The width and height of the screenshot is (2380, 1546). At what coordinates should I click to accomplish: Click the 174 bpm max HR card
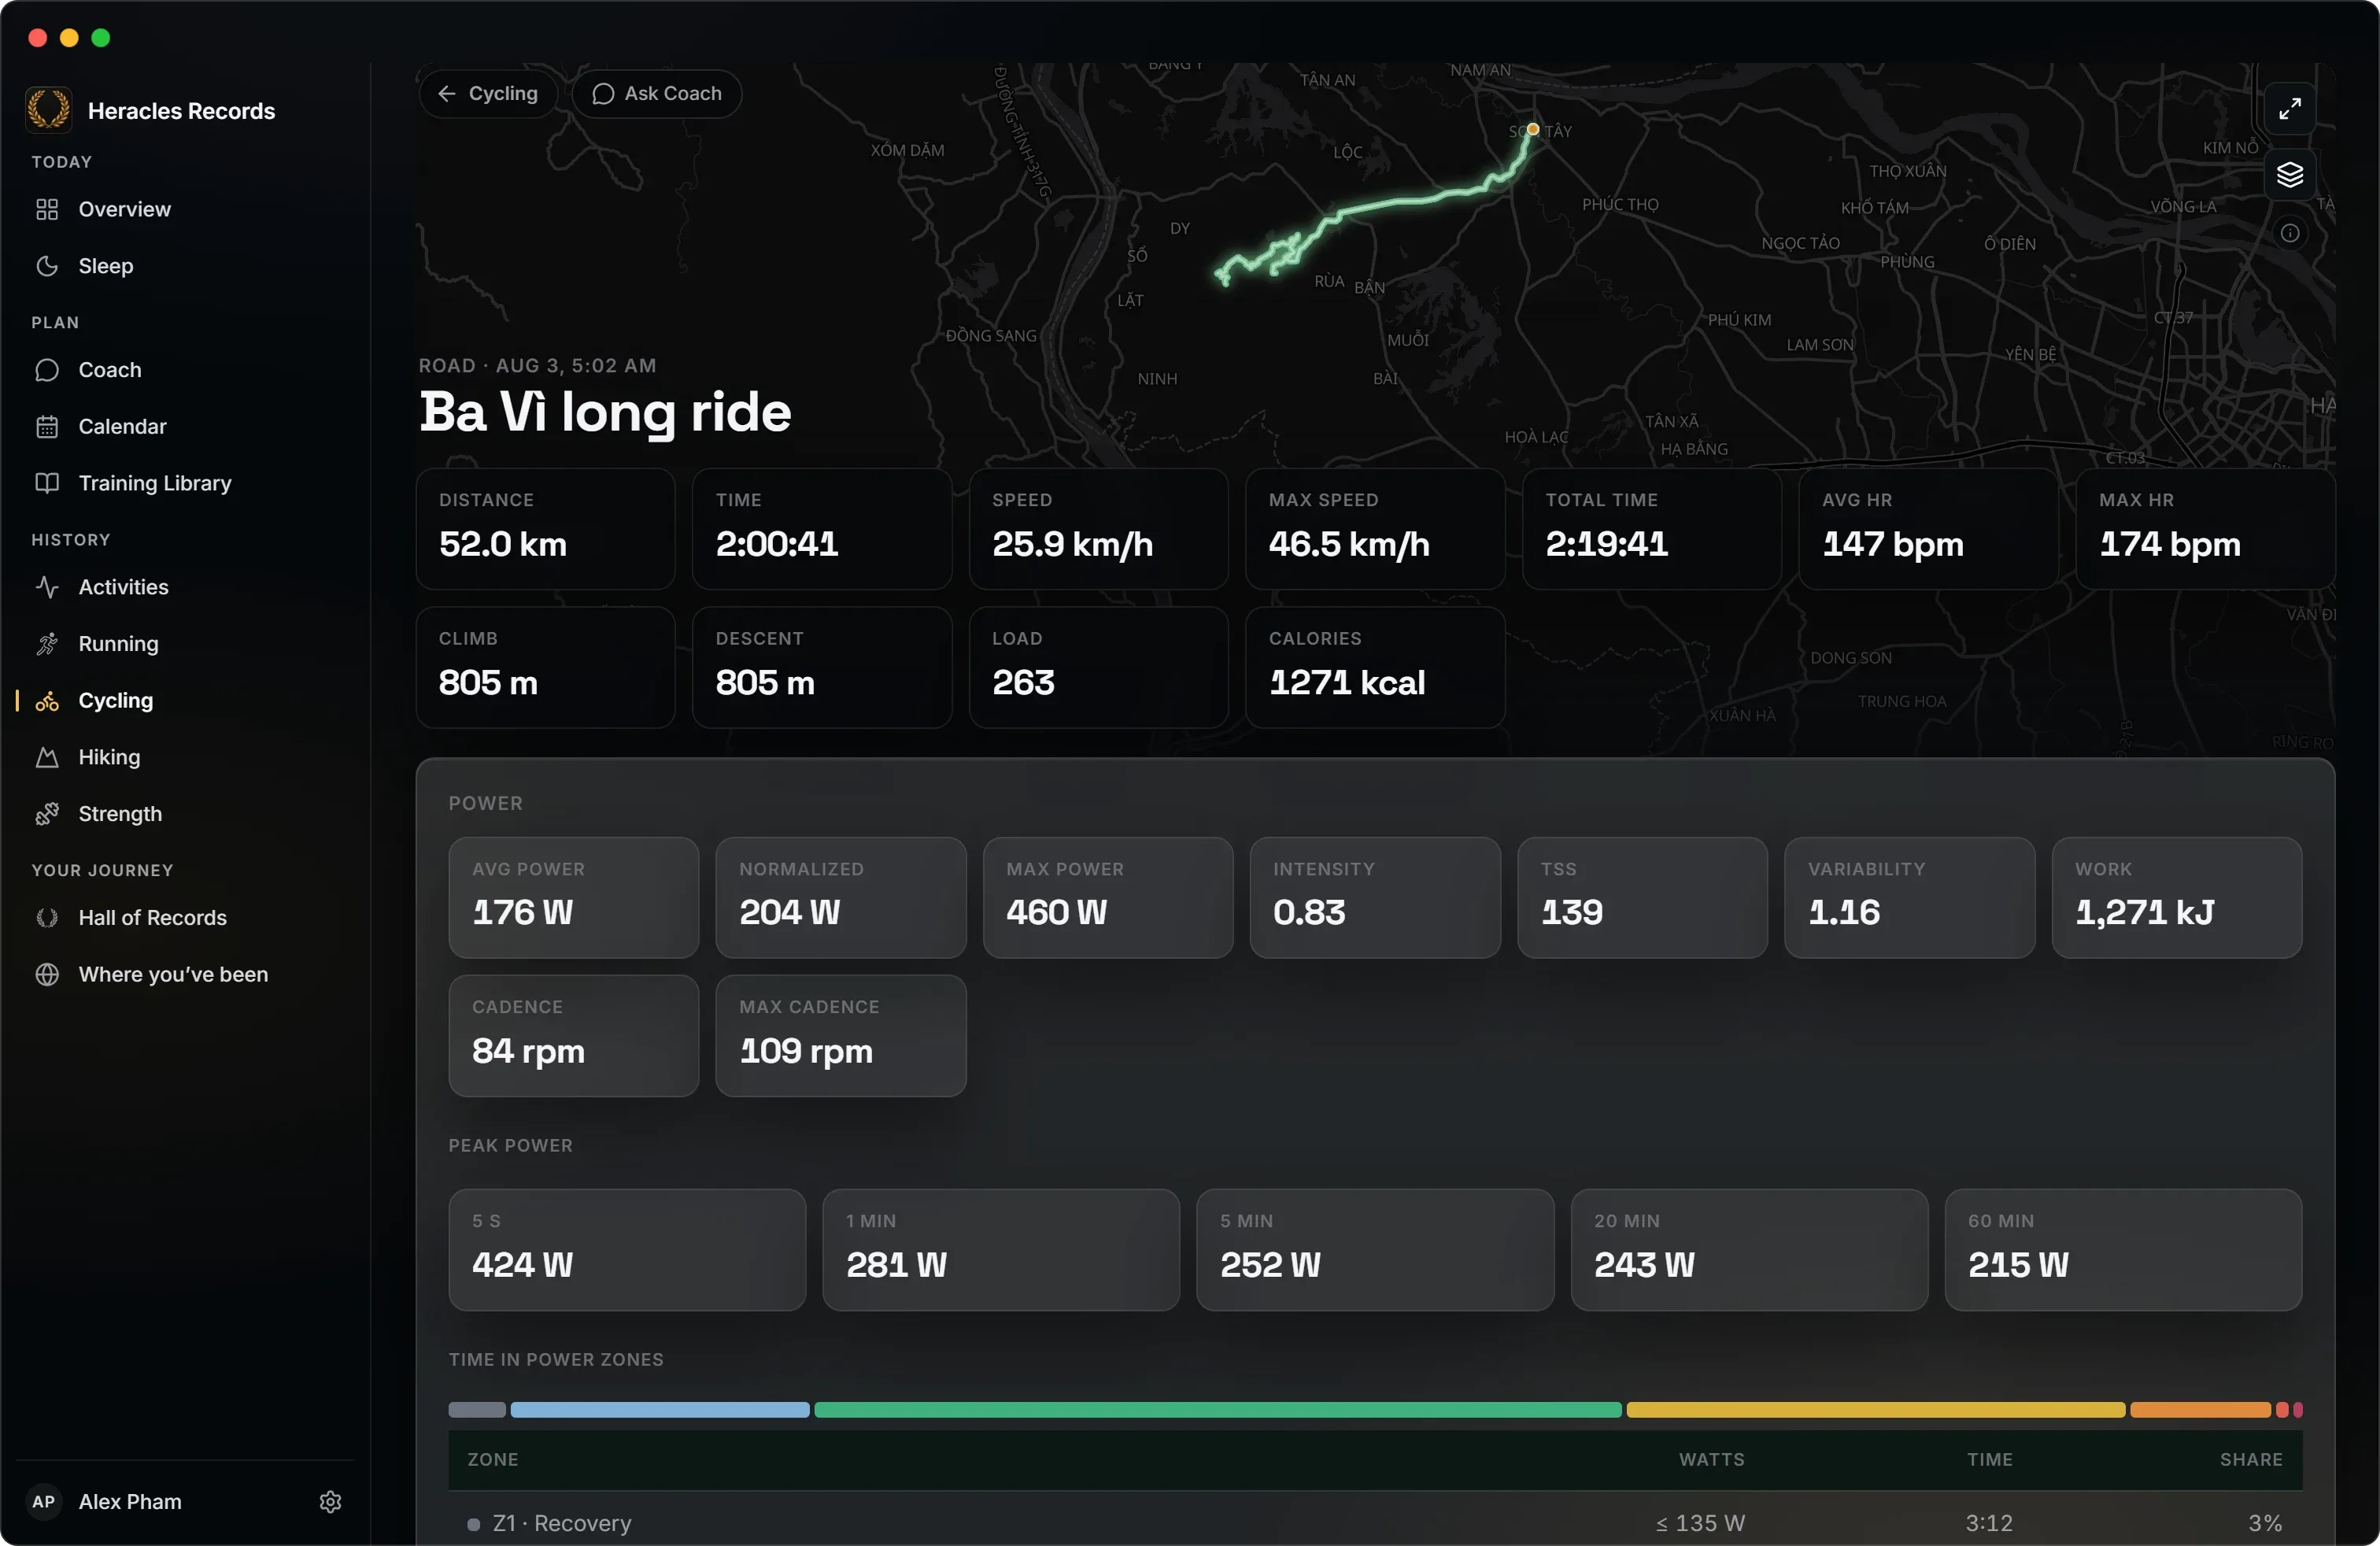2206,529
